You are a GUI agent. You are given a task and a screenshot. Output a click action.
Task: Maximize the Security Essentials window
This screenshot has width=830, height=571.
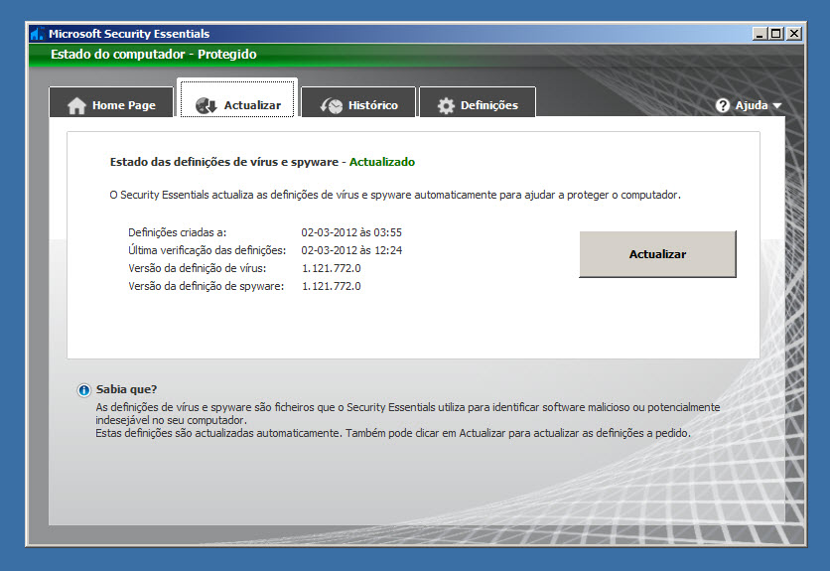[776, 34]
